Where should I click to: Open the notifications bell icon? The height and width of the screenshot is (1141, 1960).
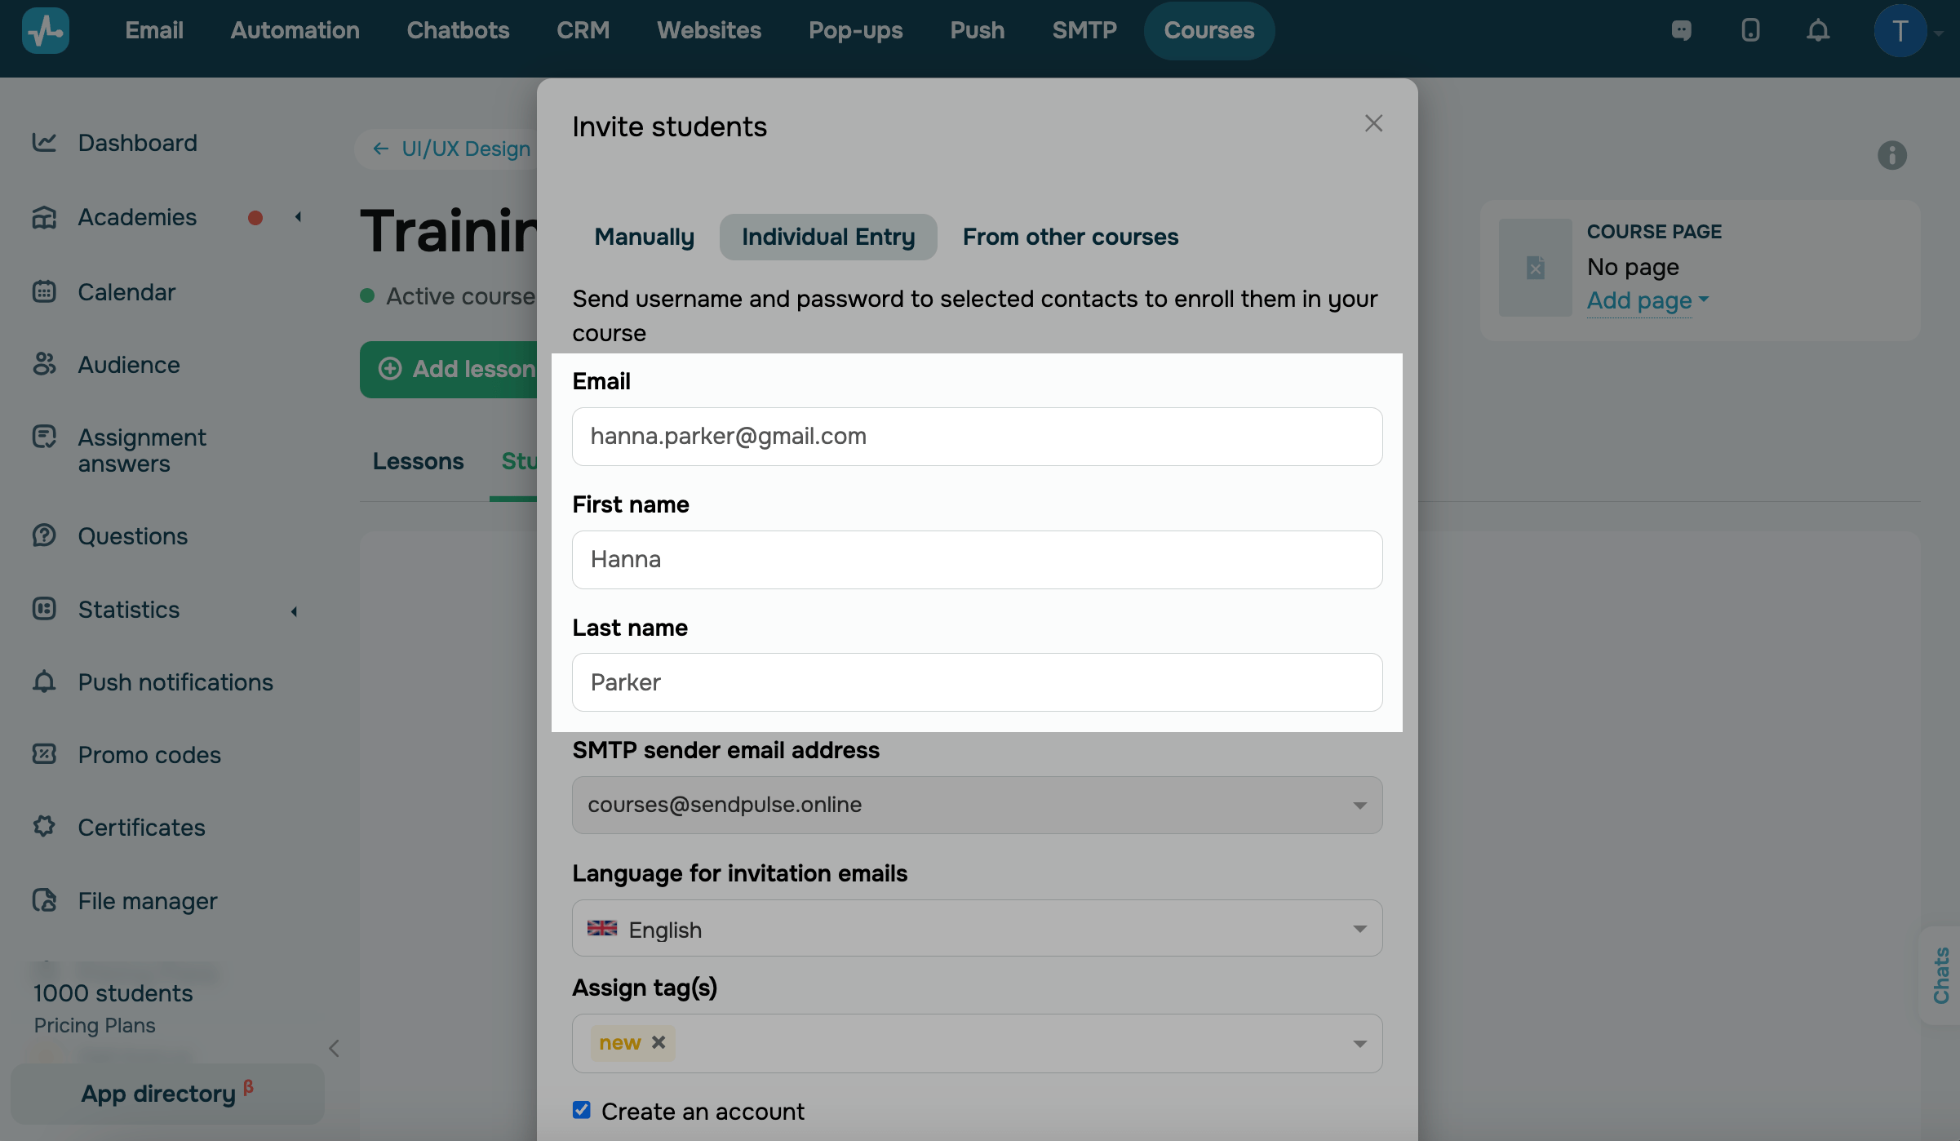point(1817,31)
